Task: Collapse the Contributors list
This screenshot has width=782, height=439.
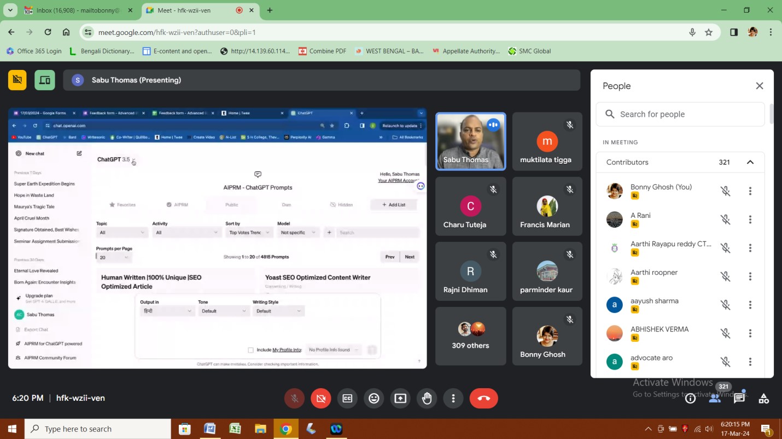Action: (x=750, y=162)
